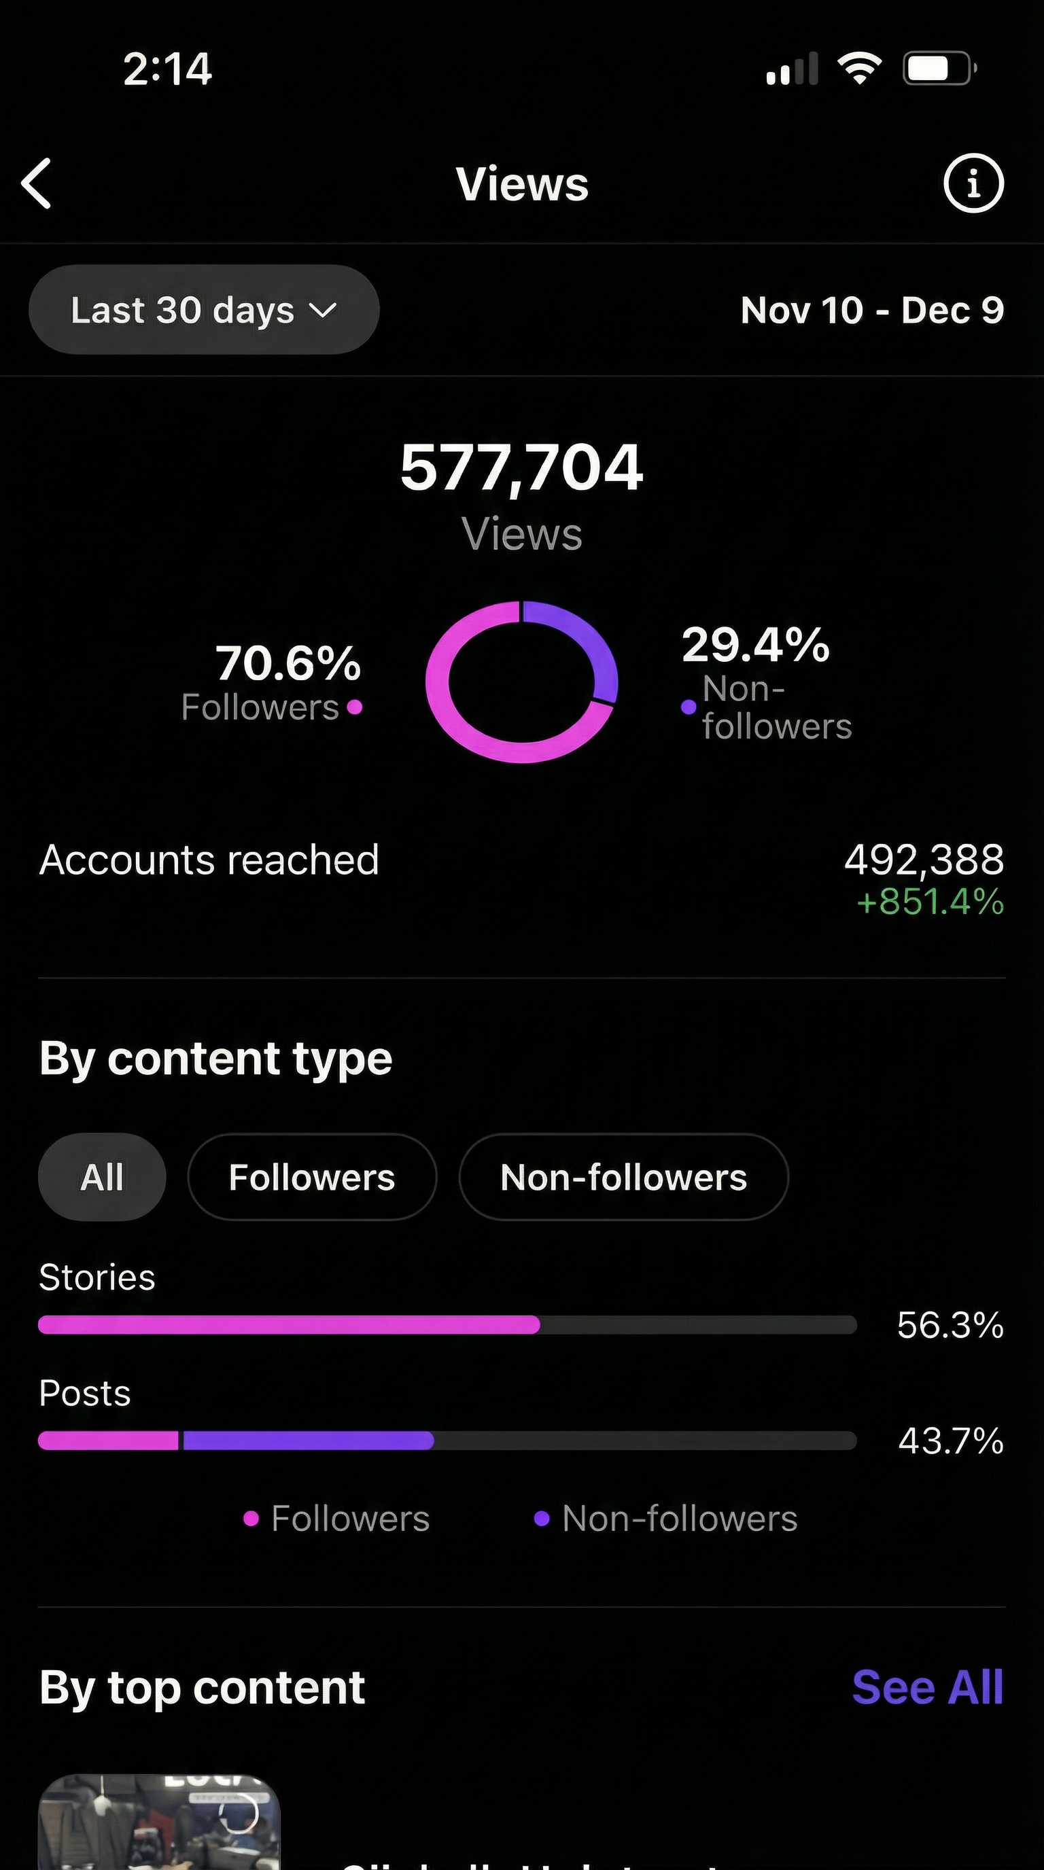The height and width of the screenshot is (1870, 1044).
Task: Open the info tooltip for Views
Action: [x=973, y=183]
